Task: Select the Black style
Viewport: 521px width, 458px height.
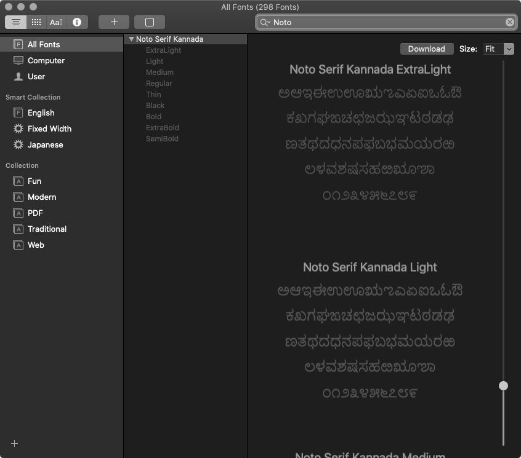Action: (x=155, y=106)
